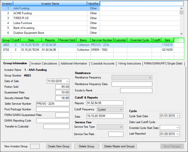Click the Create New Group button
Image resolution: width=188 pixels, height=152 pixels.
pyautogui.click(x=58, y=146)
